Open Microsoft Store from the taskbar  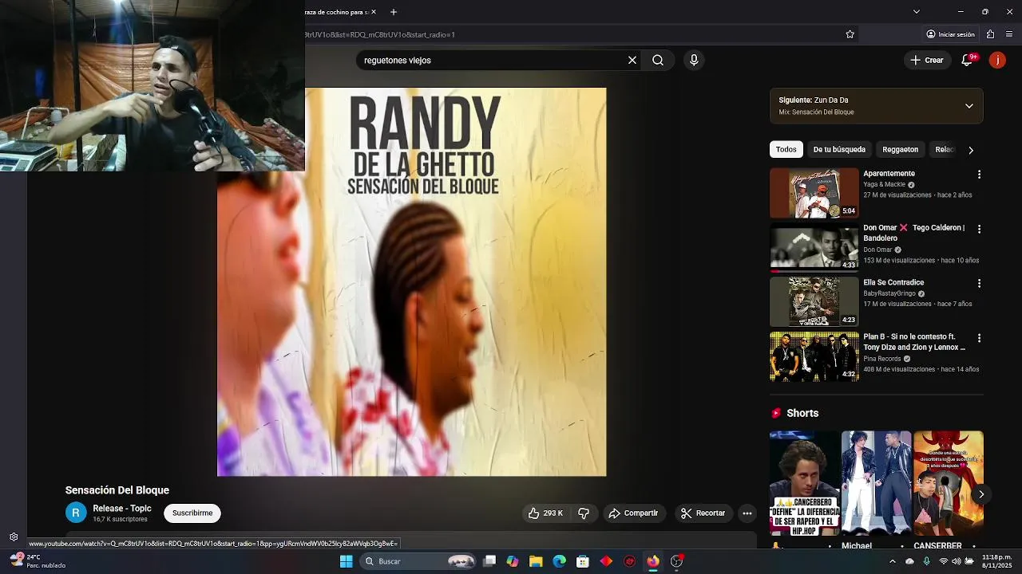pyautogui.click(x=583, y=561)
